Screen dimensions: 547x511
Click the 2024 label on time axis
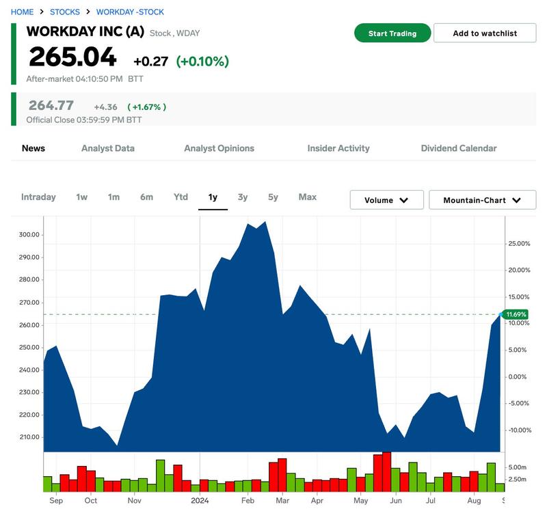(200, 501)
